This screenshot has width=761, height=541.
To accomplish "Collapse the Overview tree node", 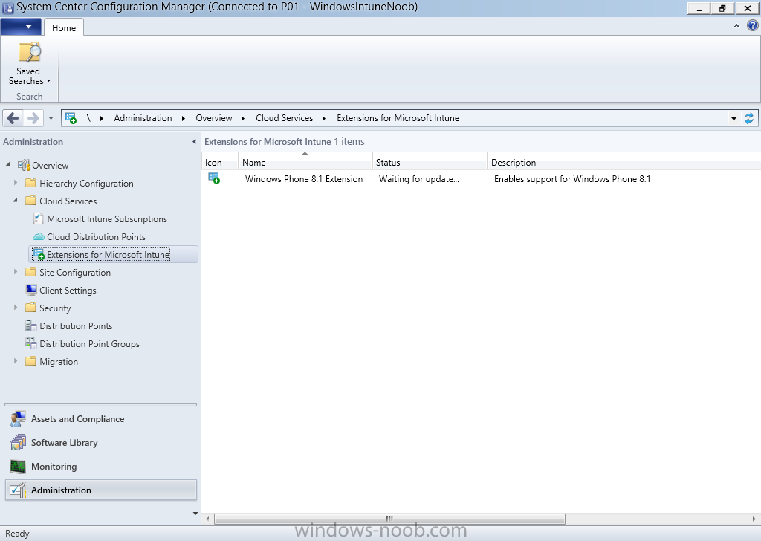I will tap(7, 165).
